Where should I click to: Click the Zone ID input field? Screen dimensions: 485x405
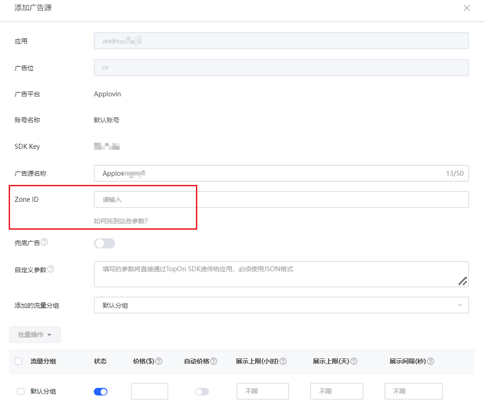(x=145, y=199)
